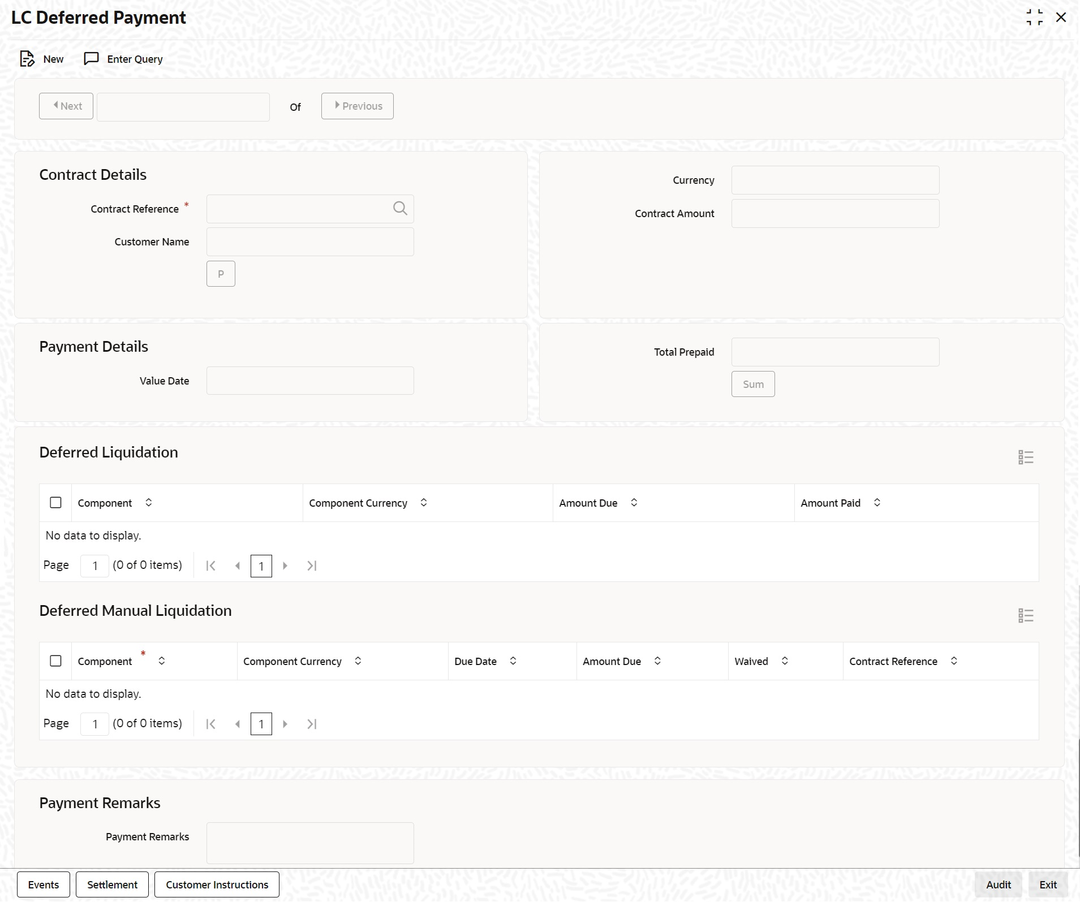Screen dimensions: 1080x902
Task: Open Contract Reference search lookup
Action: (x=400, y=209)
